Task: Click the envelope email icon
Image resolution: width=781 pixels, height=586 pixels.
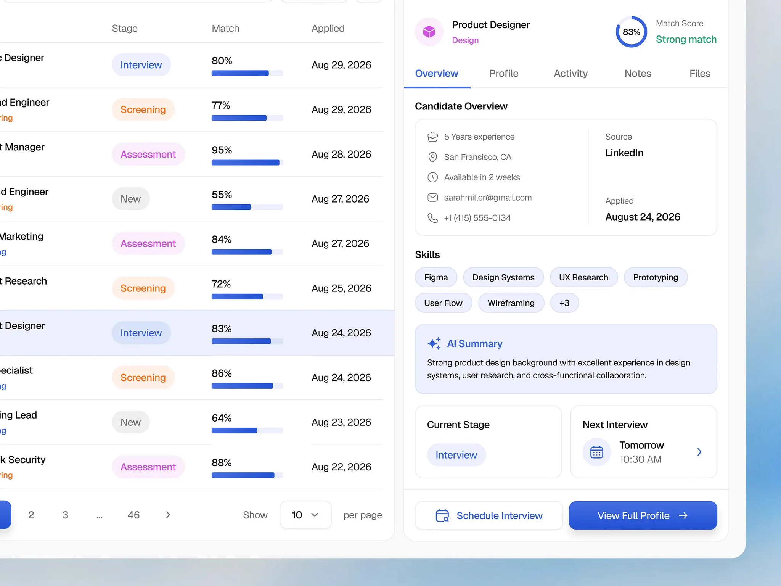Action: click(x=432, y=197)
